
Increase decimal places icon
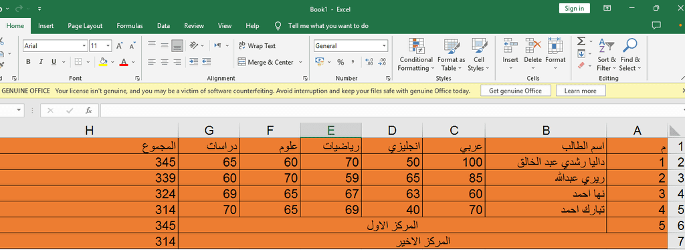[369, 62]
